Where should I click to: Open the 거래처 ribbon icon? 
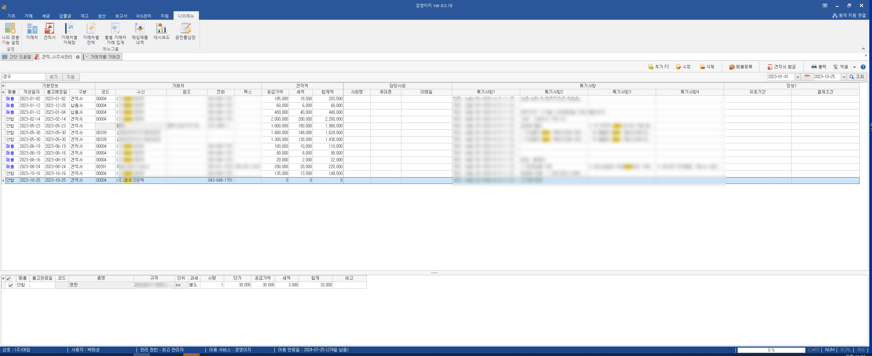coord(32,31)
